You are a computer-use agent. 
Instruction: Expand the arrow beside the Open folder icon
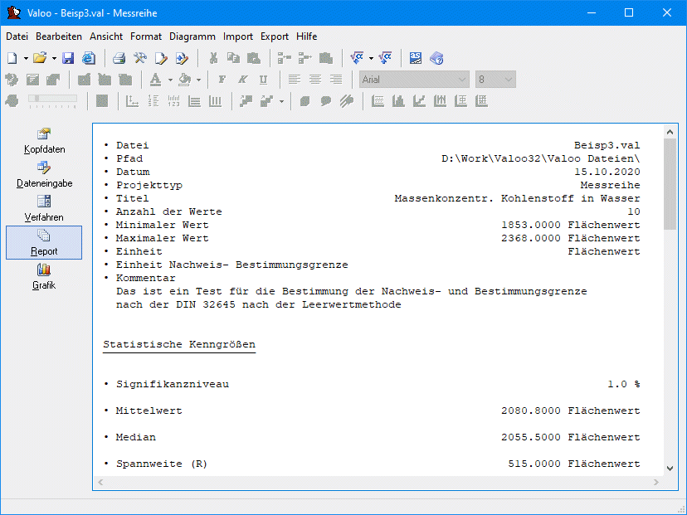point(54,58)
